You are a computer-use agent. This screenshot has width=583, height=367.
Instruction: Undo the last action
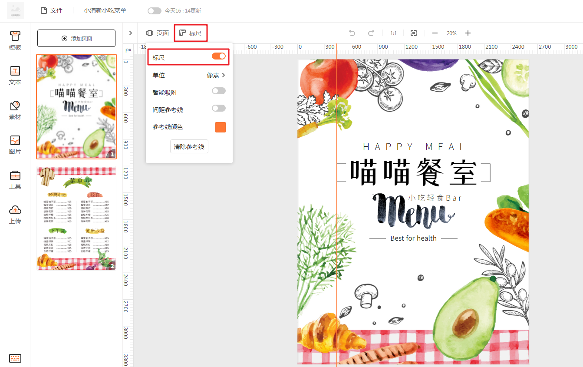[352, 33]
